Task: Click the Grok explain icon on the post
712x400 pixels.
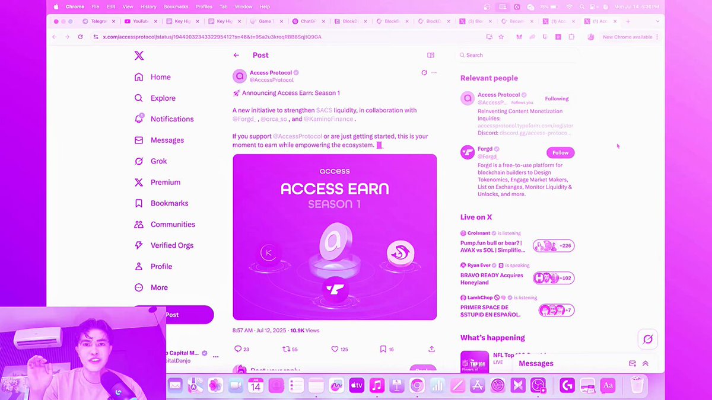Action: pyautogui.click(x=424, y=73)
